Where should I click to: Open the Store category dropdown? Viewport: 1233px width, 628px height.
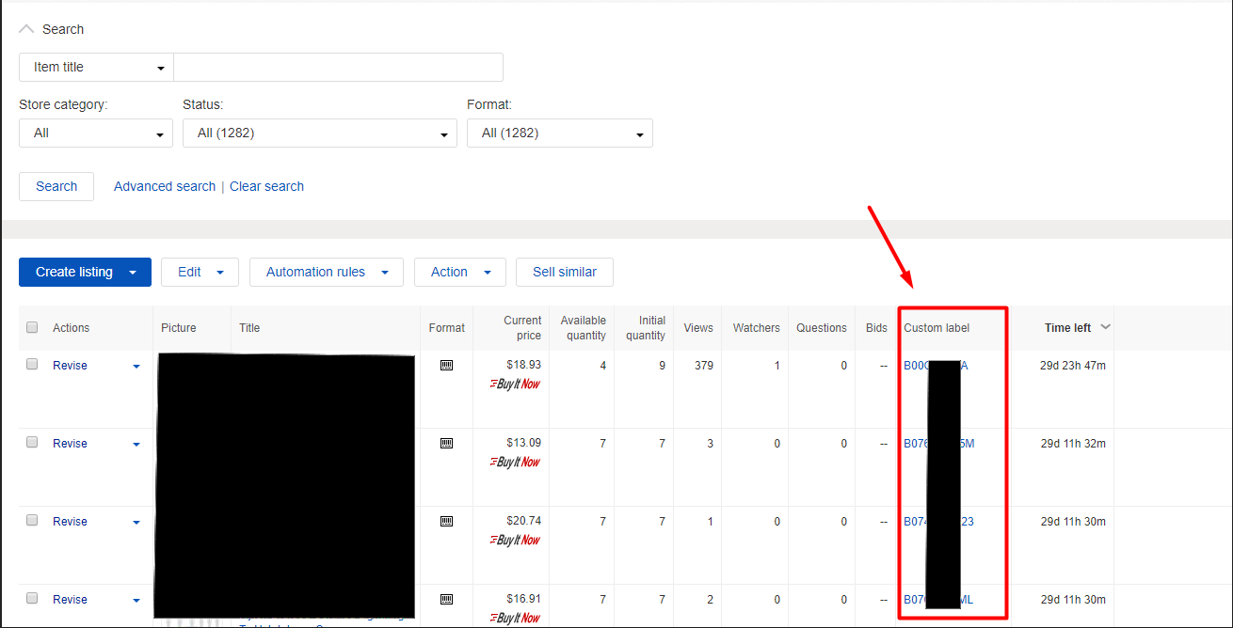click(x=96, y=133)
